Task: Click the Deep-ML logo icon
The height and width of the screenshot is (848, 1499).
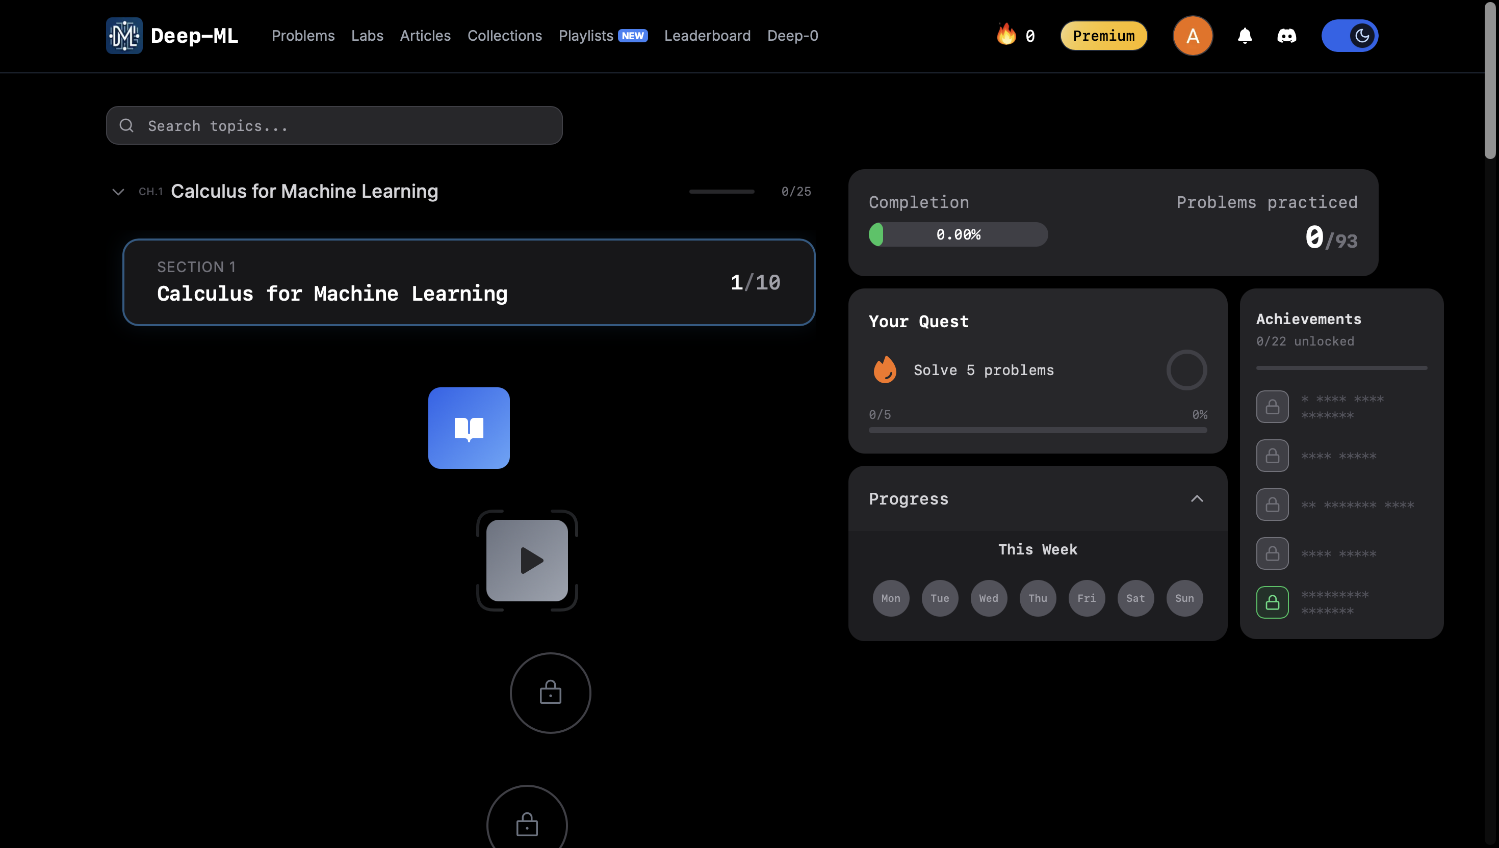Action: point(124,36)
